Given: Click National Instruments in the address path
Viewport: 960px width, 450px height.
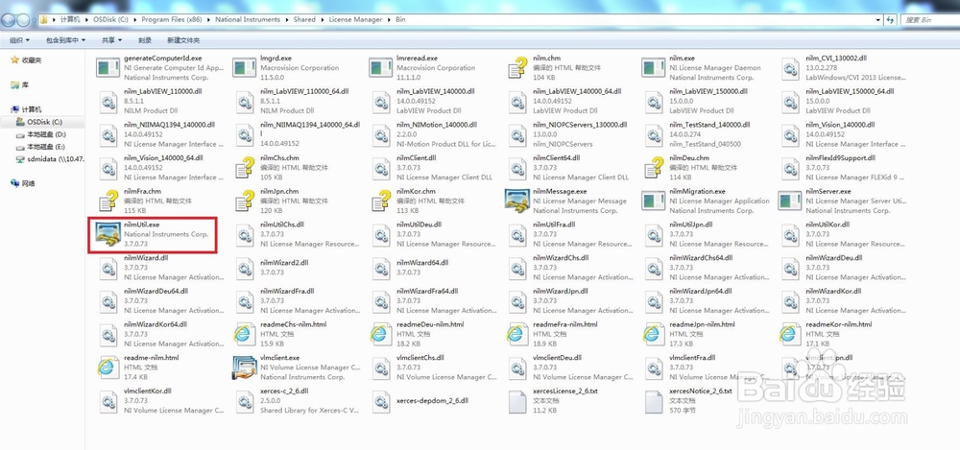Looking at the screenshot, I should click(x=248, y=19).
